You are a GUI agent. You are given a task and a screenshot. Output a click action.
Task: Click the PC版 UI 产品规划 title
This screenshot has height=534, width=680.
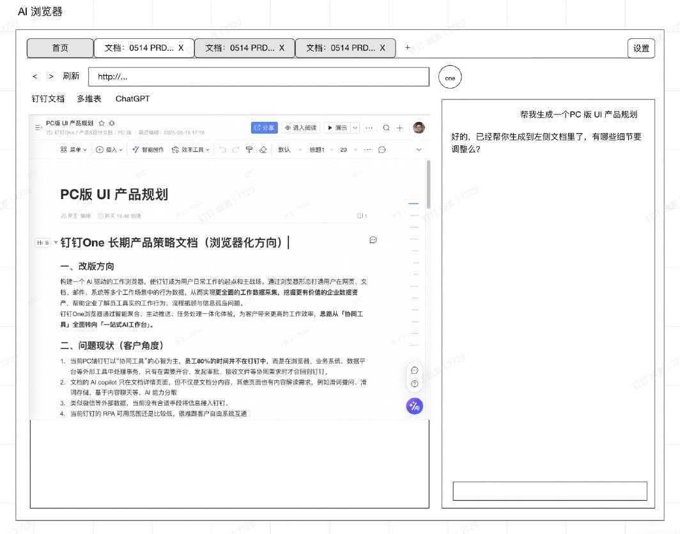coord(114,195)
